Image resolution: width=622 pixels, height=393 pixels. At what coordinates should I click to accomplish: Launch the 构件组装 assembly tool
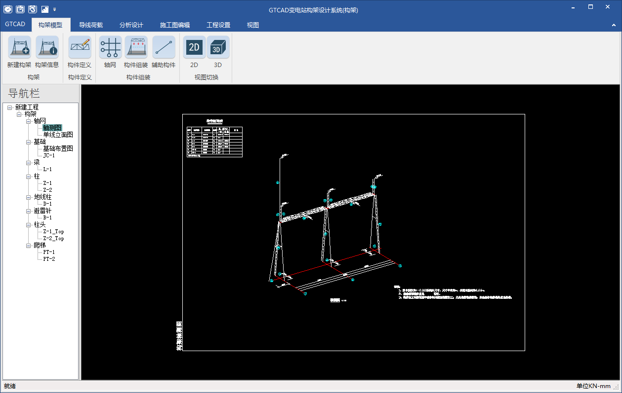pyautogui.click(x=136, y=48)
